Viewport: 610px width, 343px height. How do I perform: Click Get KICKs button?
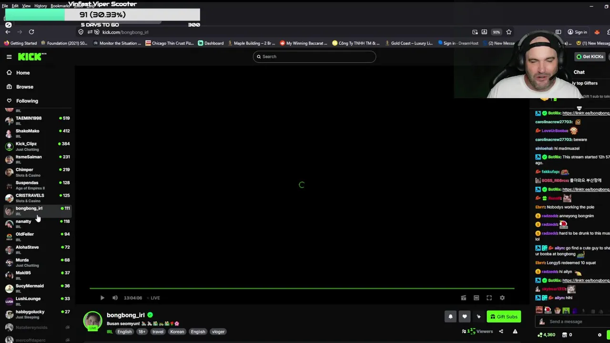click(x=590, y=57)
